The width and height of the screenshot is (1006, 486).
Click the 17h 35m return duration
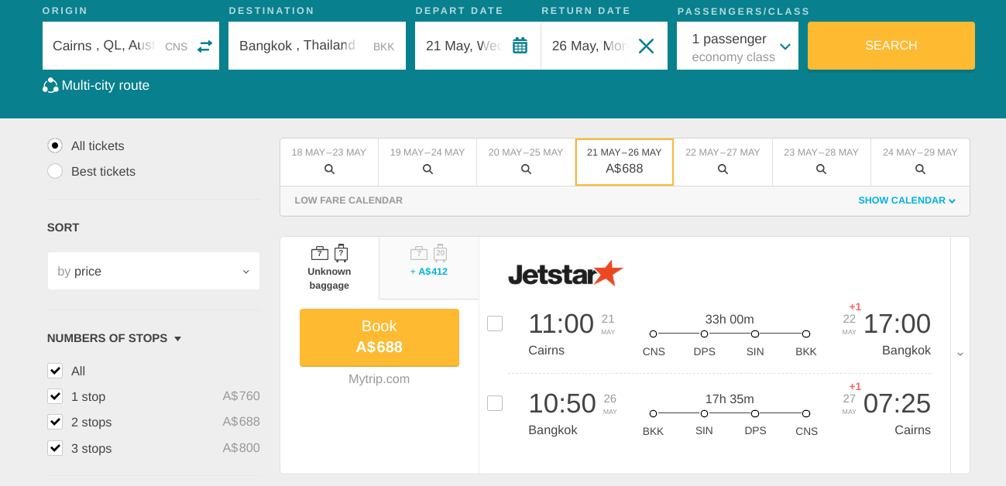pyautogui.click(x=730, y=399)
